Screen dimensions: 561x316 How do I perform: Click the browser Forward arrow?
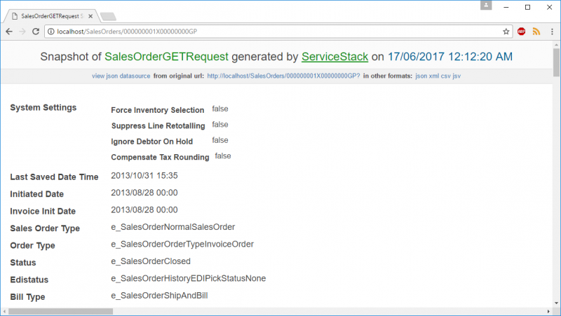23,32
